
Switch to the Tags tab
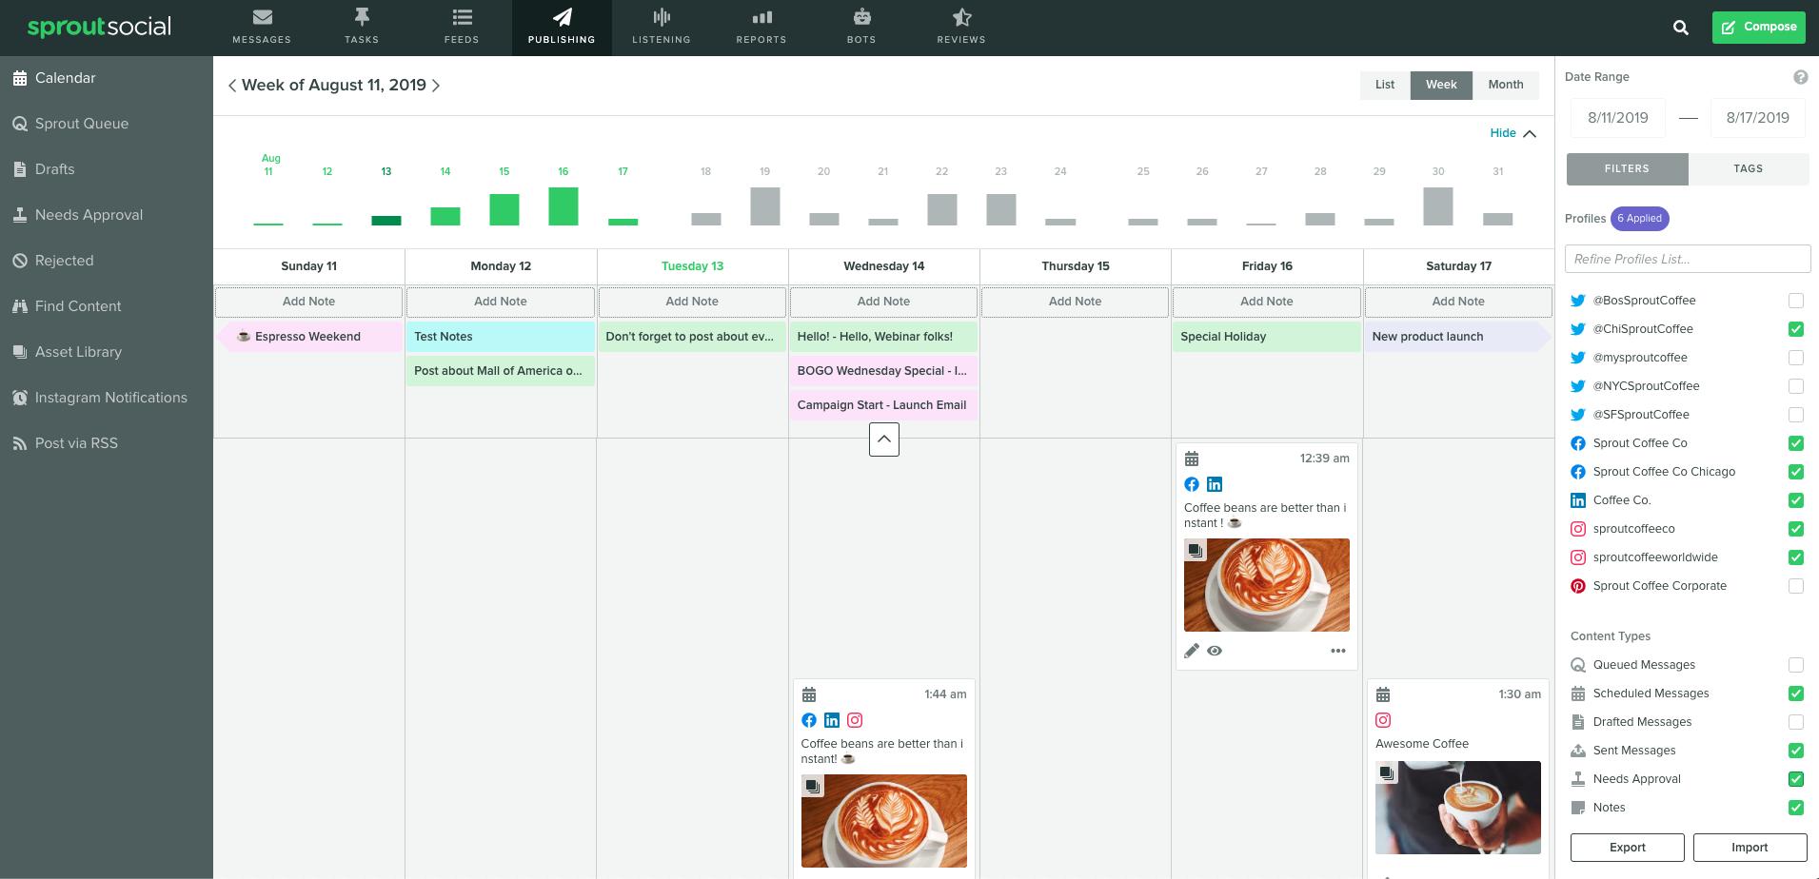pyautogui.click(x=1749, y=168)
